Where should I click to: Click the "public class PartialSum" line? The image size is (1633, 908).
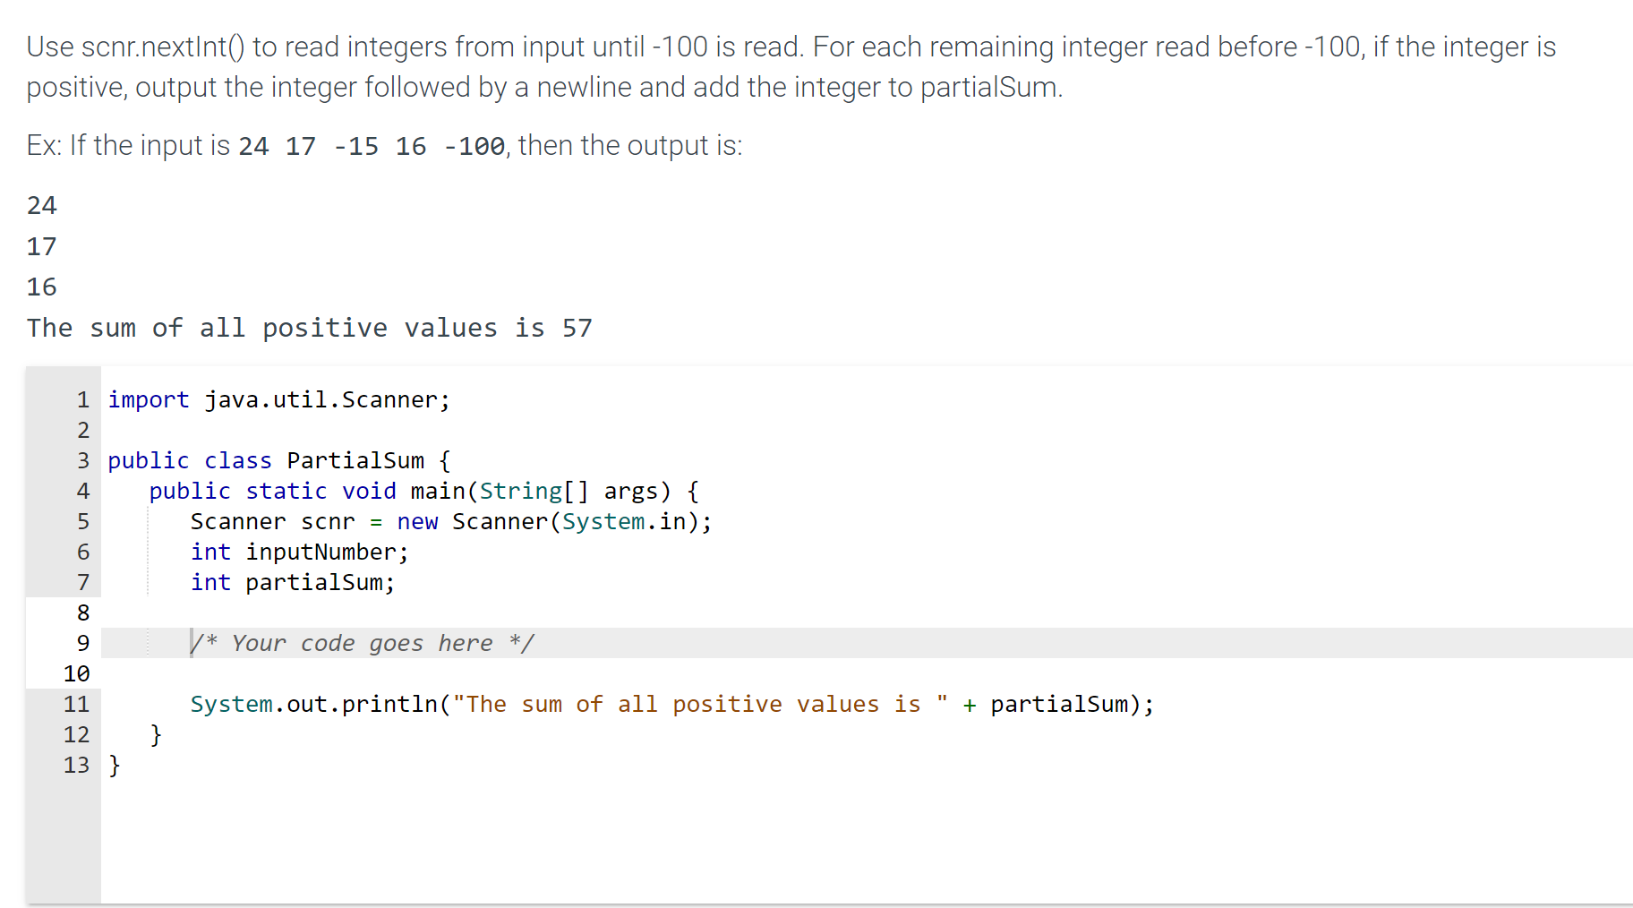point(278,460)
